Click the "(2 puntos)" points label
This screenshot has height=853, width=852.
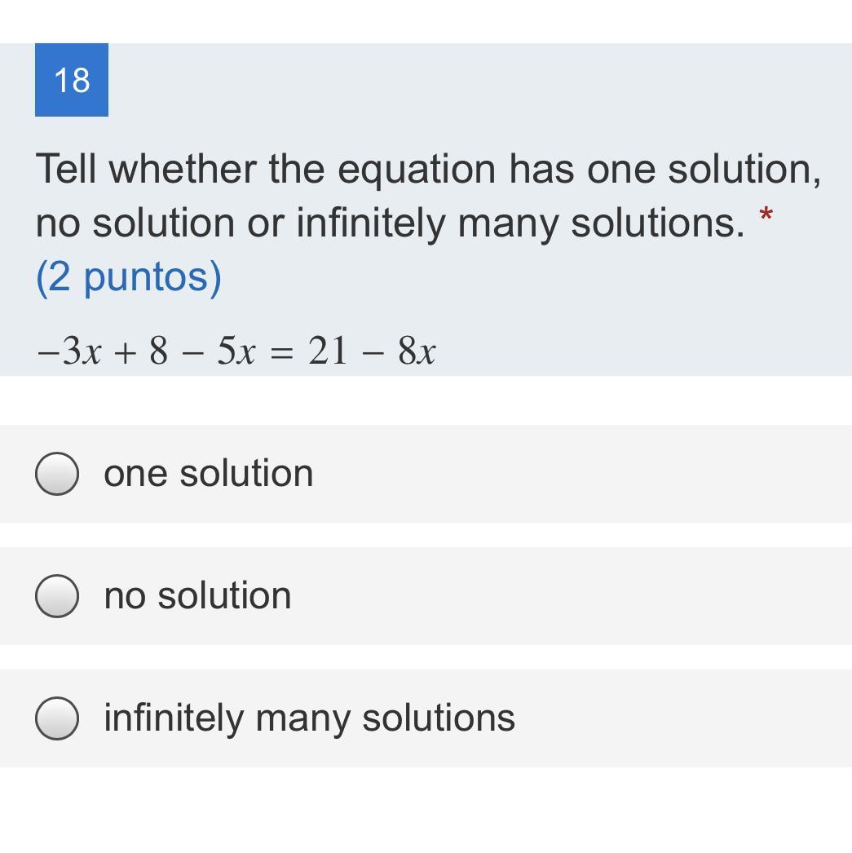pyautogui.click(x=129, y=276)
